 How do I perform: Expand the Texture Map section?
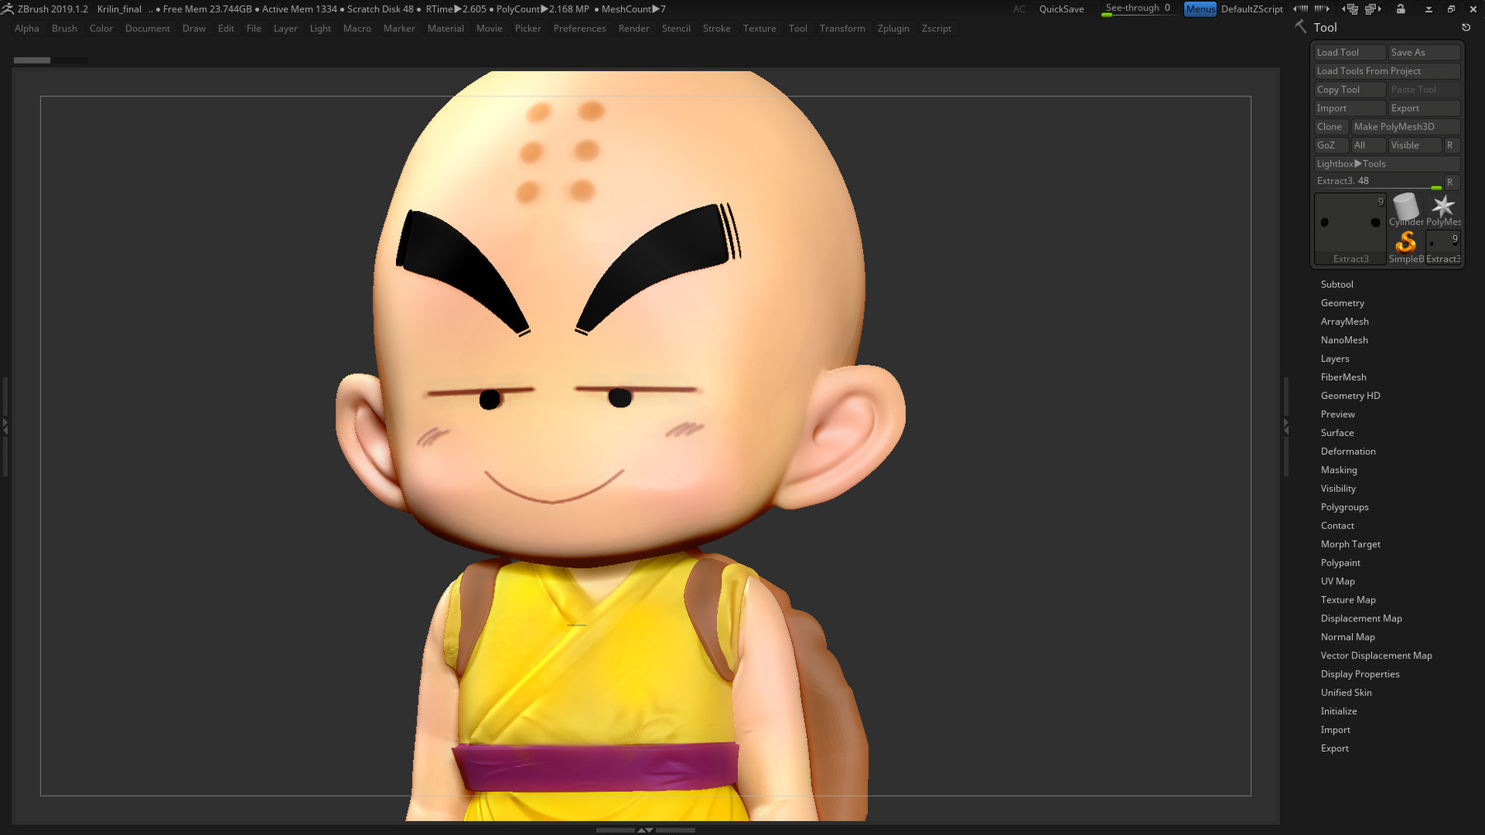coord(1348,600)
